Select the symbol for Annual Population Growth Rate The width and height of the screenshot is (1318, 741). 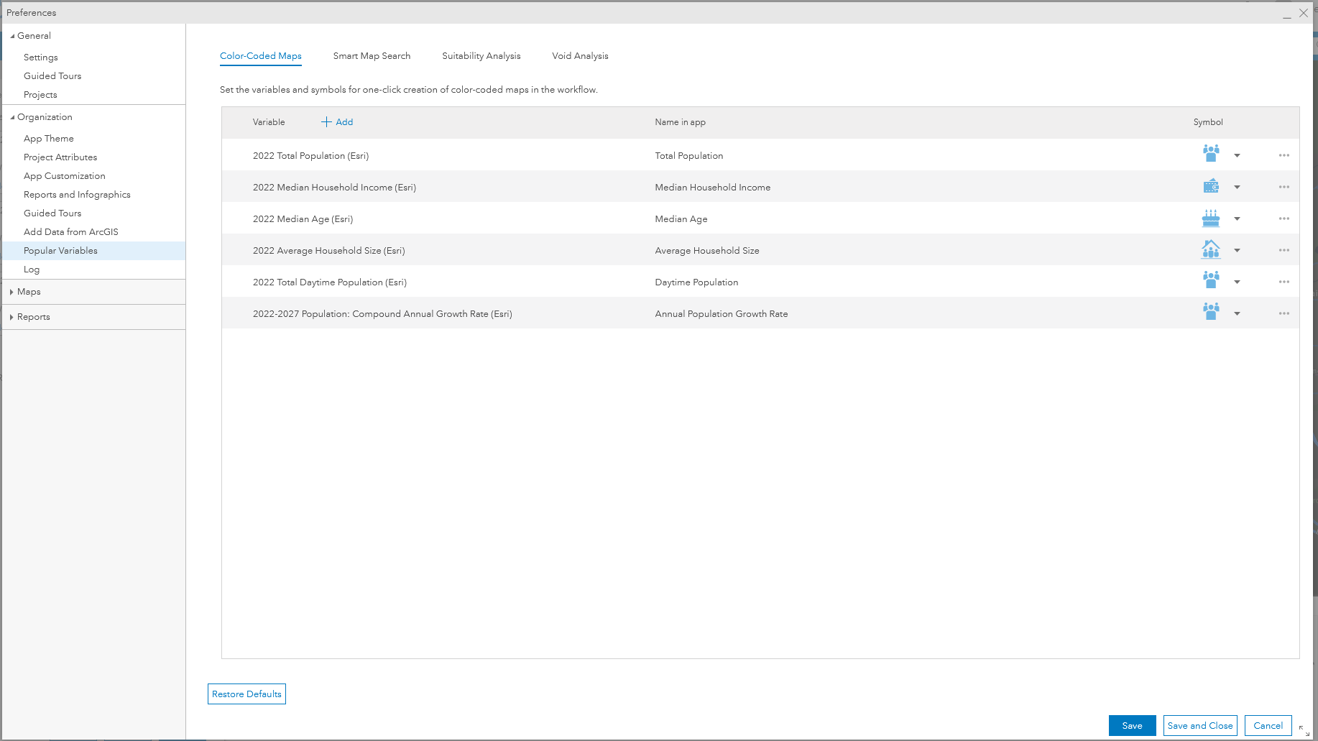(x=1210, y=313)
